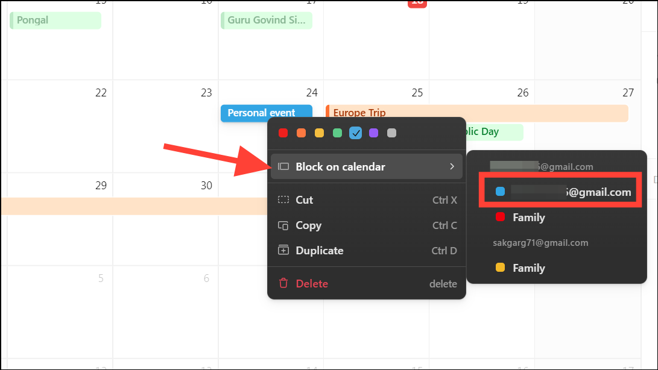Click the dashed-square Cut icon

pos(283,199)
